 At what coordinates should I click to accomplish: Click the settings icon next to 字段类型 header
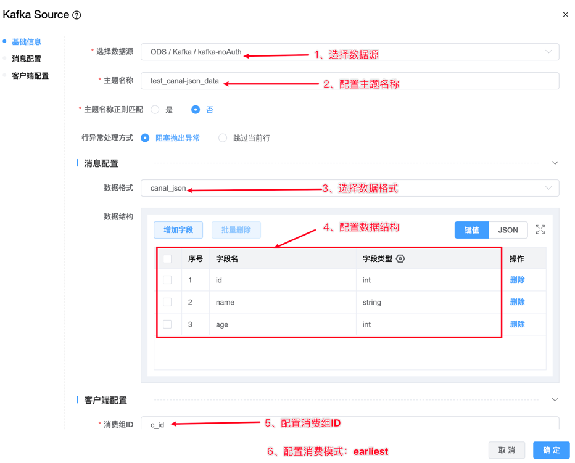(400, 259)
